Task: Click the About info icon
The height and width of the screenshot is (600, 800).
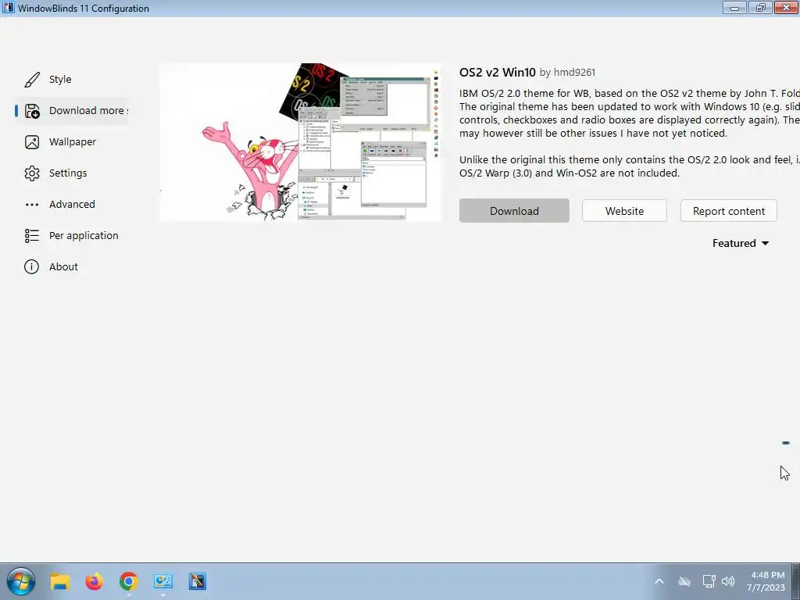Action: (31, 267)
